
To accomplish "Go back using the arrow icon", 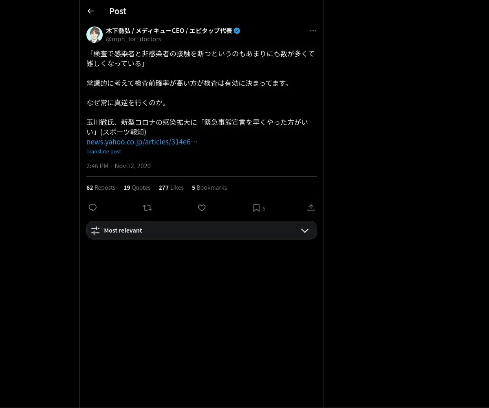I will pos(90,11).
